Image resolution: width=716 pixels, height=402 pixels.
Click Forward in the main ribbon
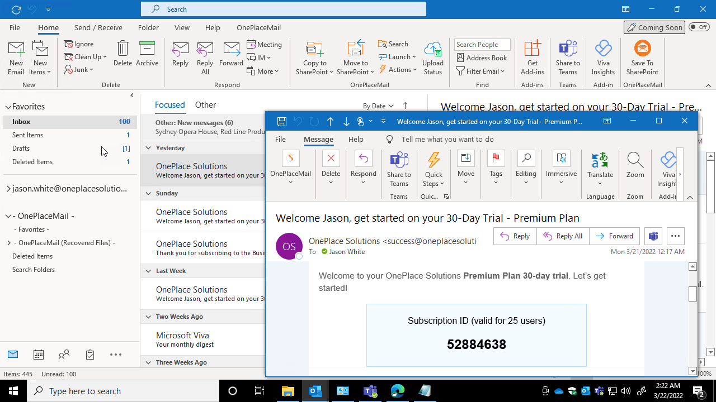pyautogui.click(x=231, y=54)
